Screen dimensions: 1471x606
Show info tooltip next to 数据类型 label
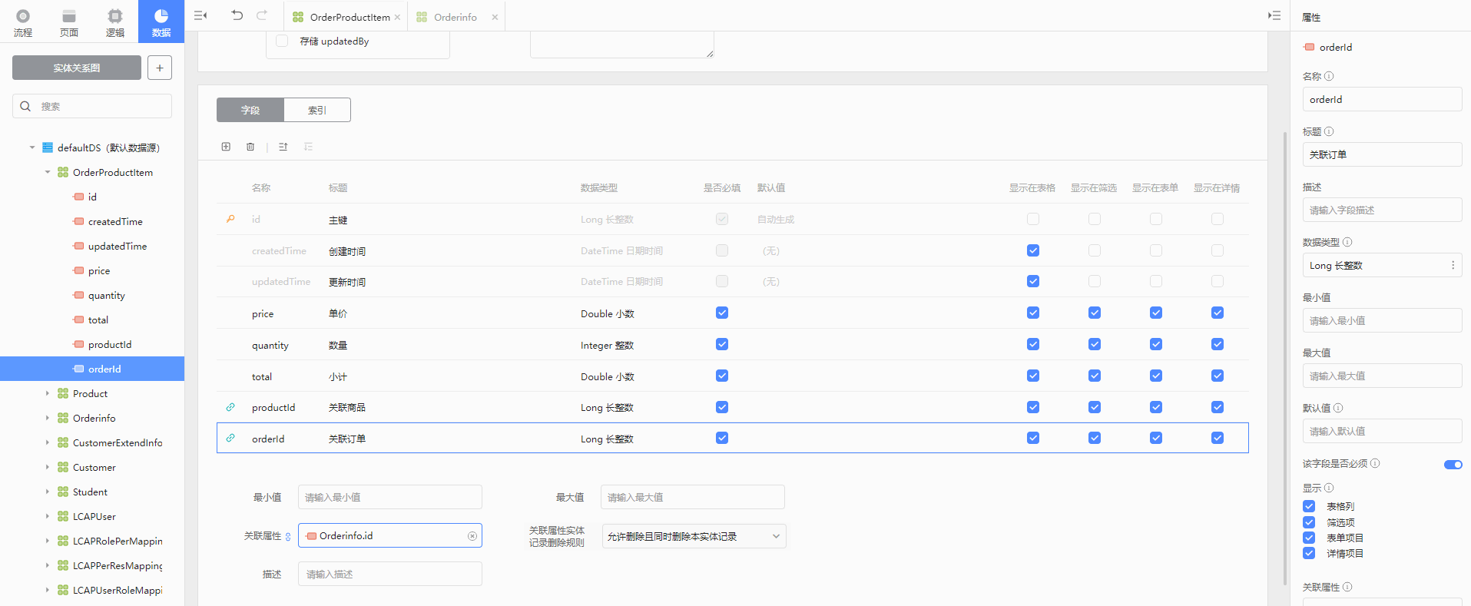point(1347,242)
